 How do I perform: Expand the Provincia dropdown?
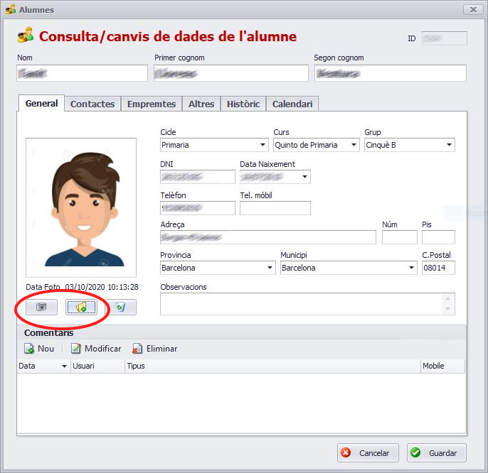click(x=270, y=268)
